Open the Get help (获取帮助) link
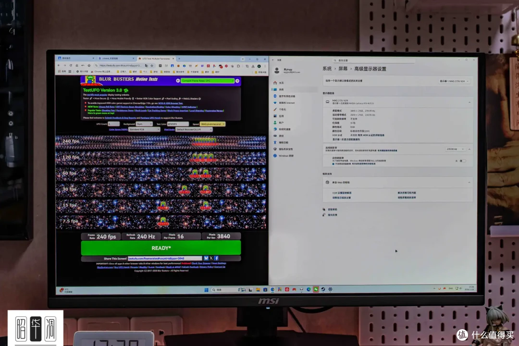The width and height of the screenshot is (519, 346). coord(333,210)
